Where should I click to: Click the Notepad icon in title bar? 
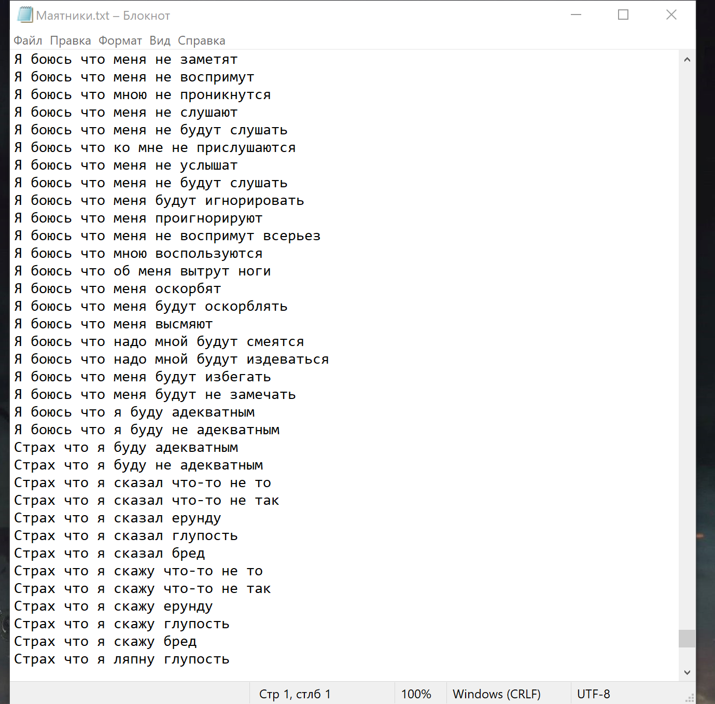coord(25,15)
